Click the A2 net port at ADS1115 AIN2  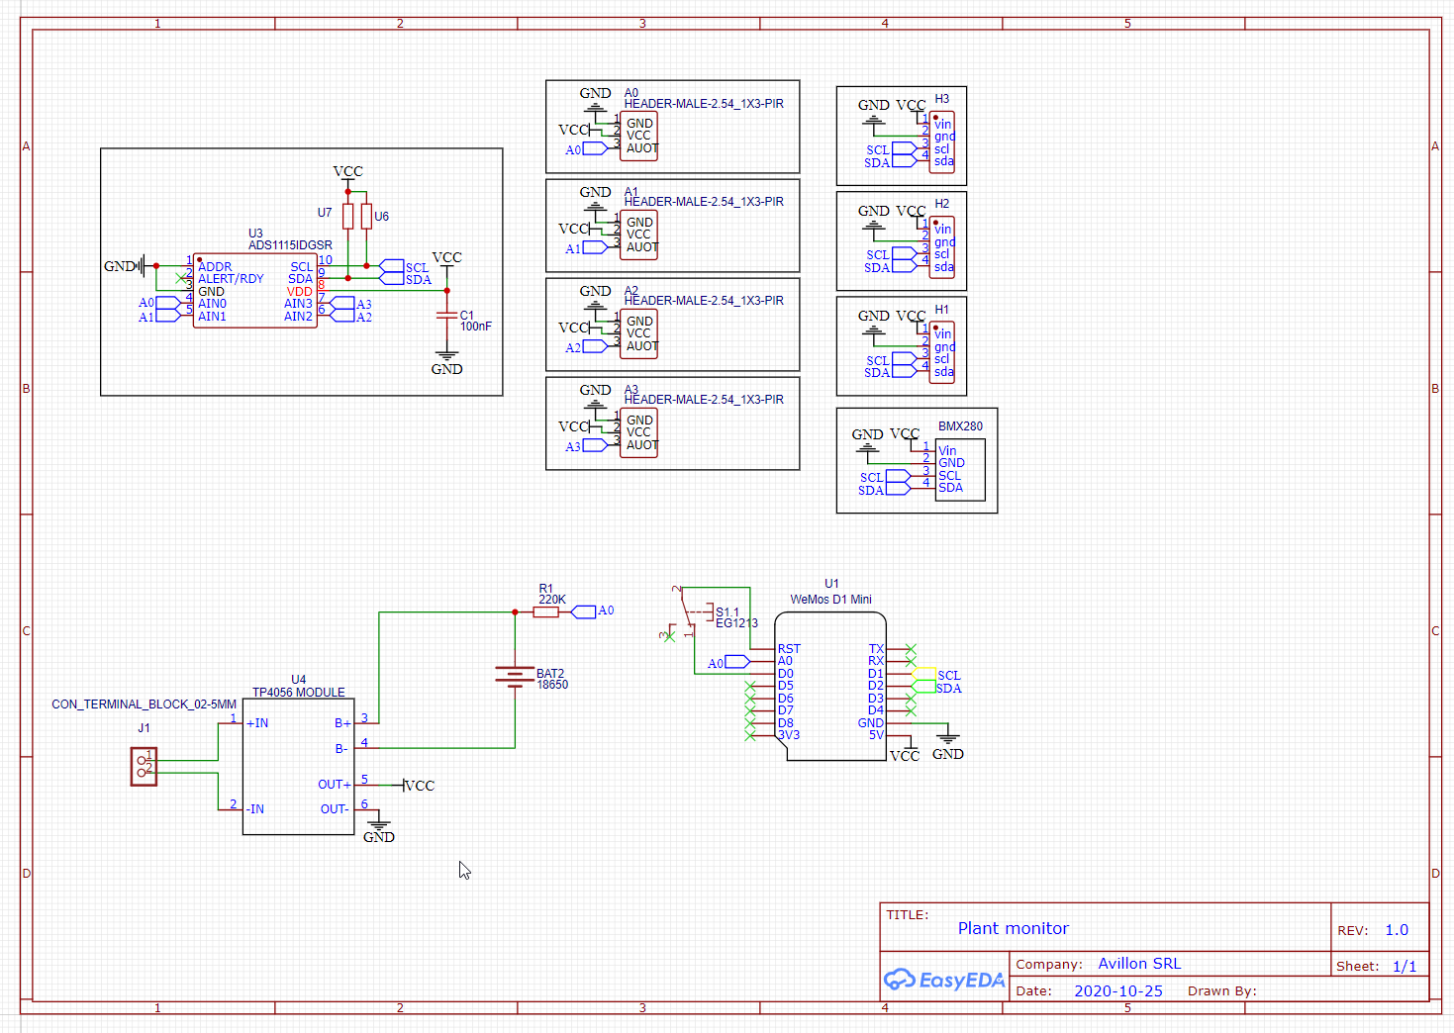351,317
